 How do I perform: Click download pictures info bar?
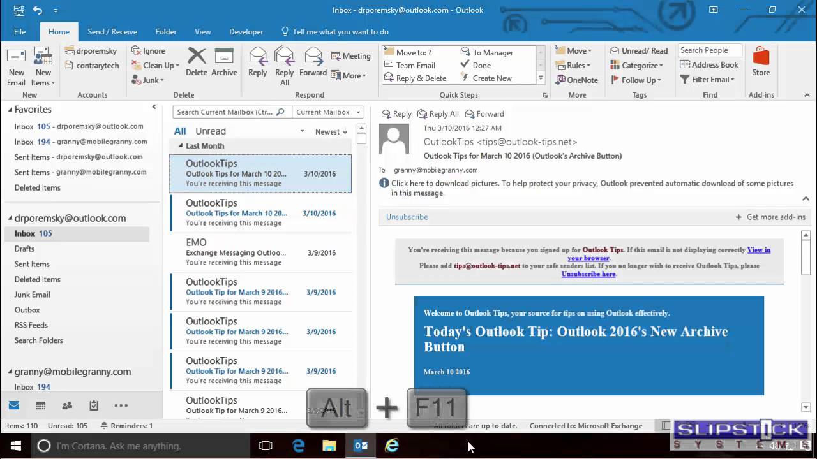pos(586,188)
